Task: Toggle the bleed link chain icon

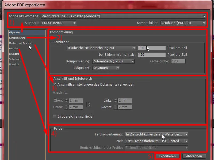Action: (x=89, y=105)
